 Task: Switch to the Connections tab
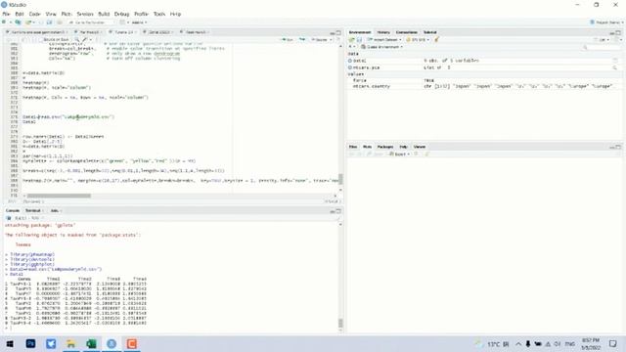(407, 32)
